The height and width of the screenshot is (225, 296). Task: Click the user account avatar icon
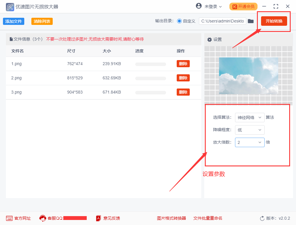pyautogui.click(x=199, y=6)
